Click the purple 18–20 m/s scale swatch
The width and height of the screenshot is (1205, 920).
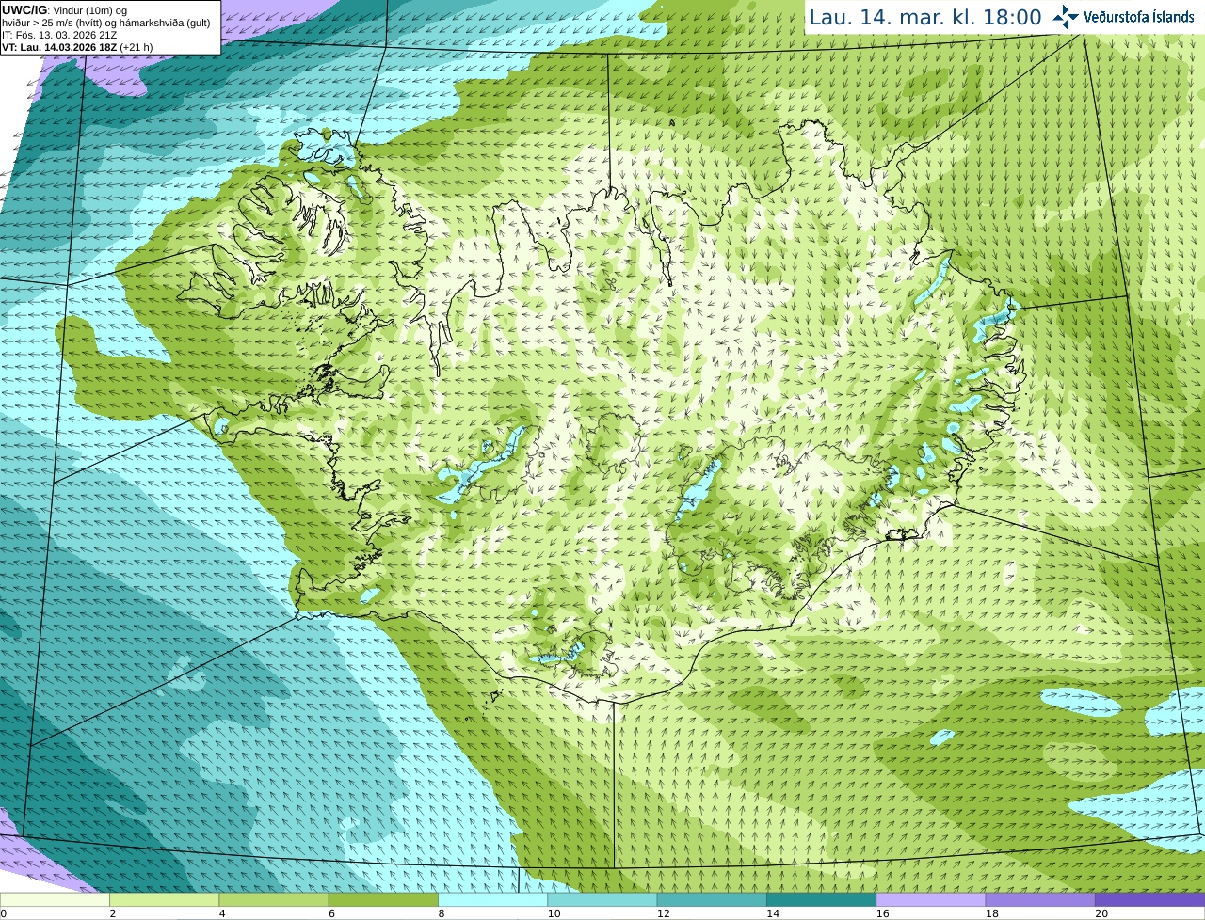click(1040, 899)
